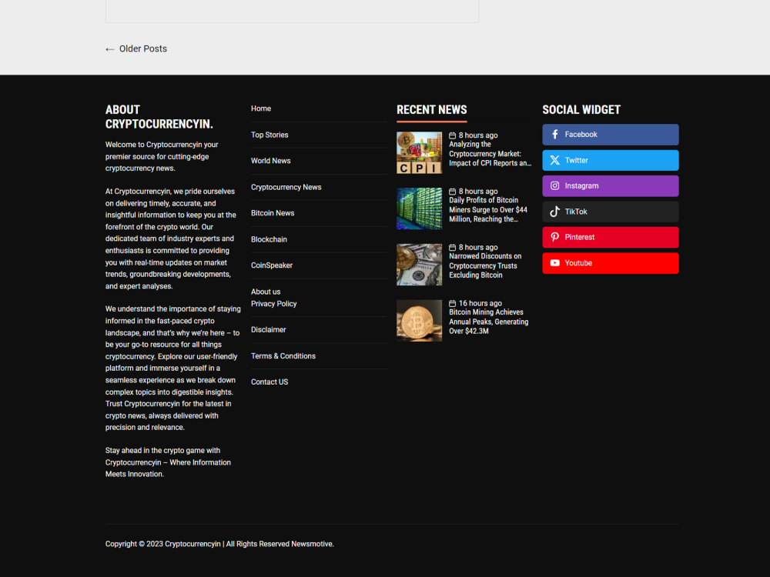Navigate to Older Posts
The height and width of the screenshot is (577, 770).
pos(143,48)
